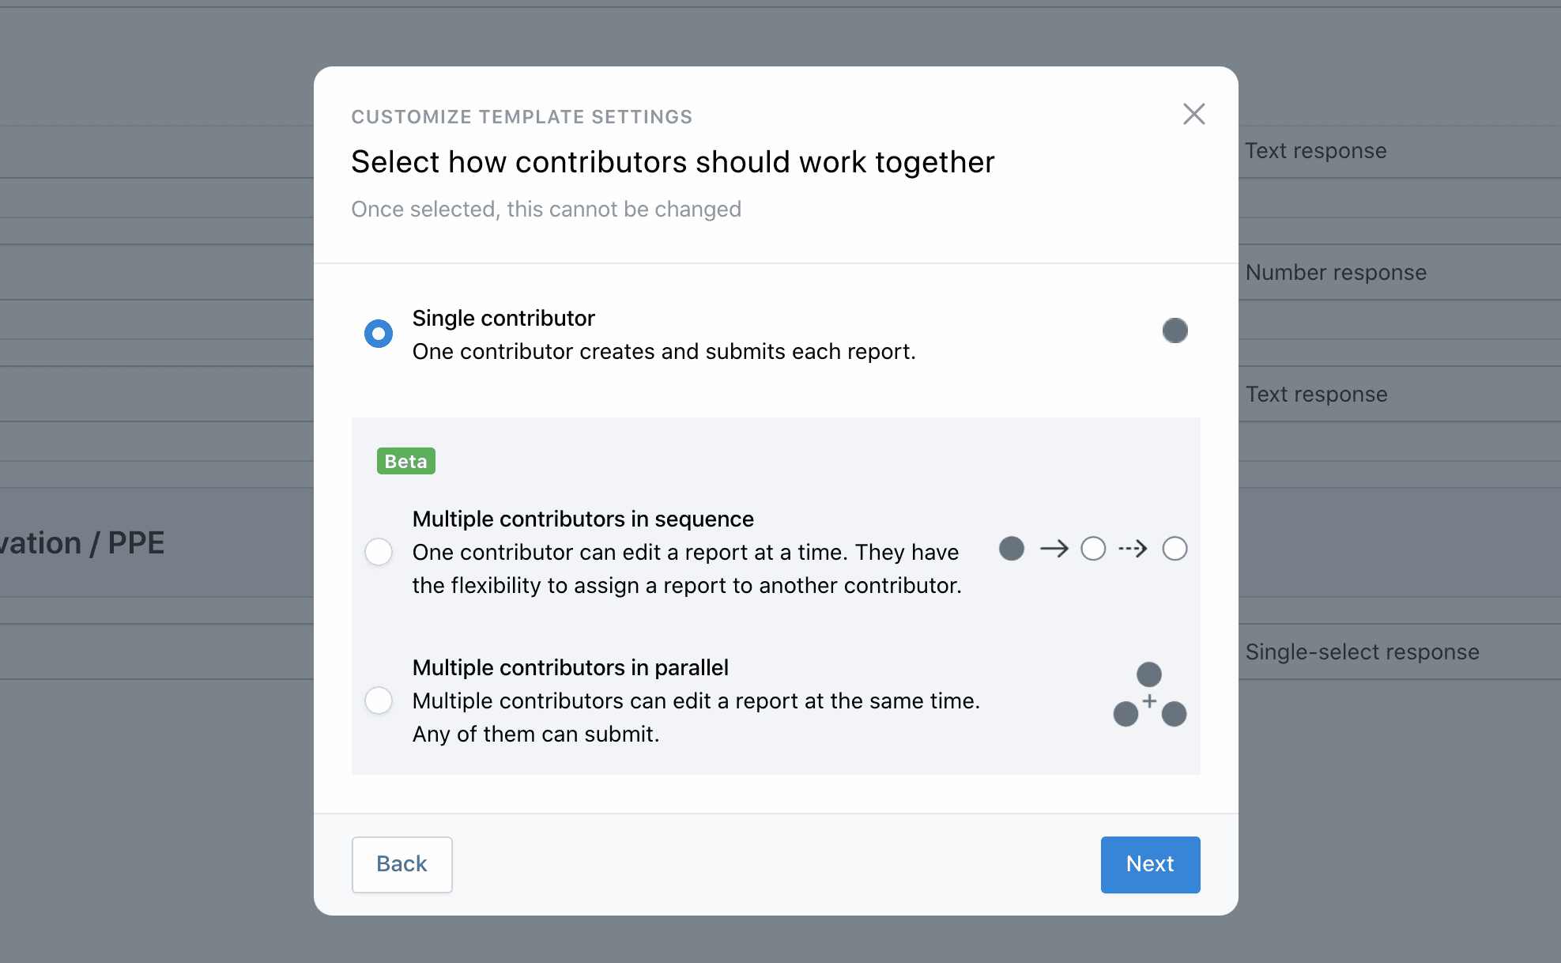Click the dashed arrow in sequence diagram
The width and height of the screenshot is (1561, 963).
tap(1133, 549)
